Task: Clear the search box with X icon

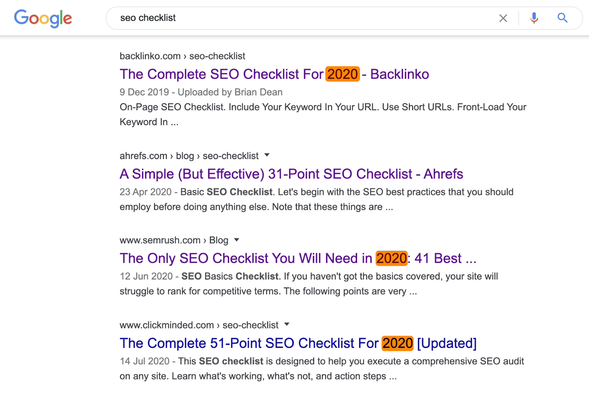Action: click(503, 18)
